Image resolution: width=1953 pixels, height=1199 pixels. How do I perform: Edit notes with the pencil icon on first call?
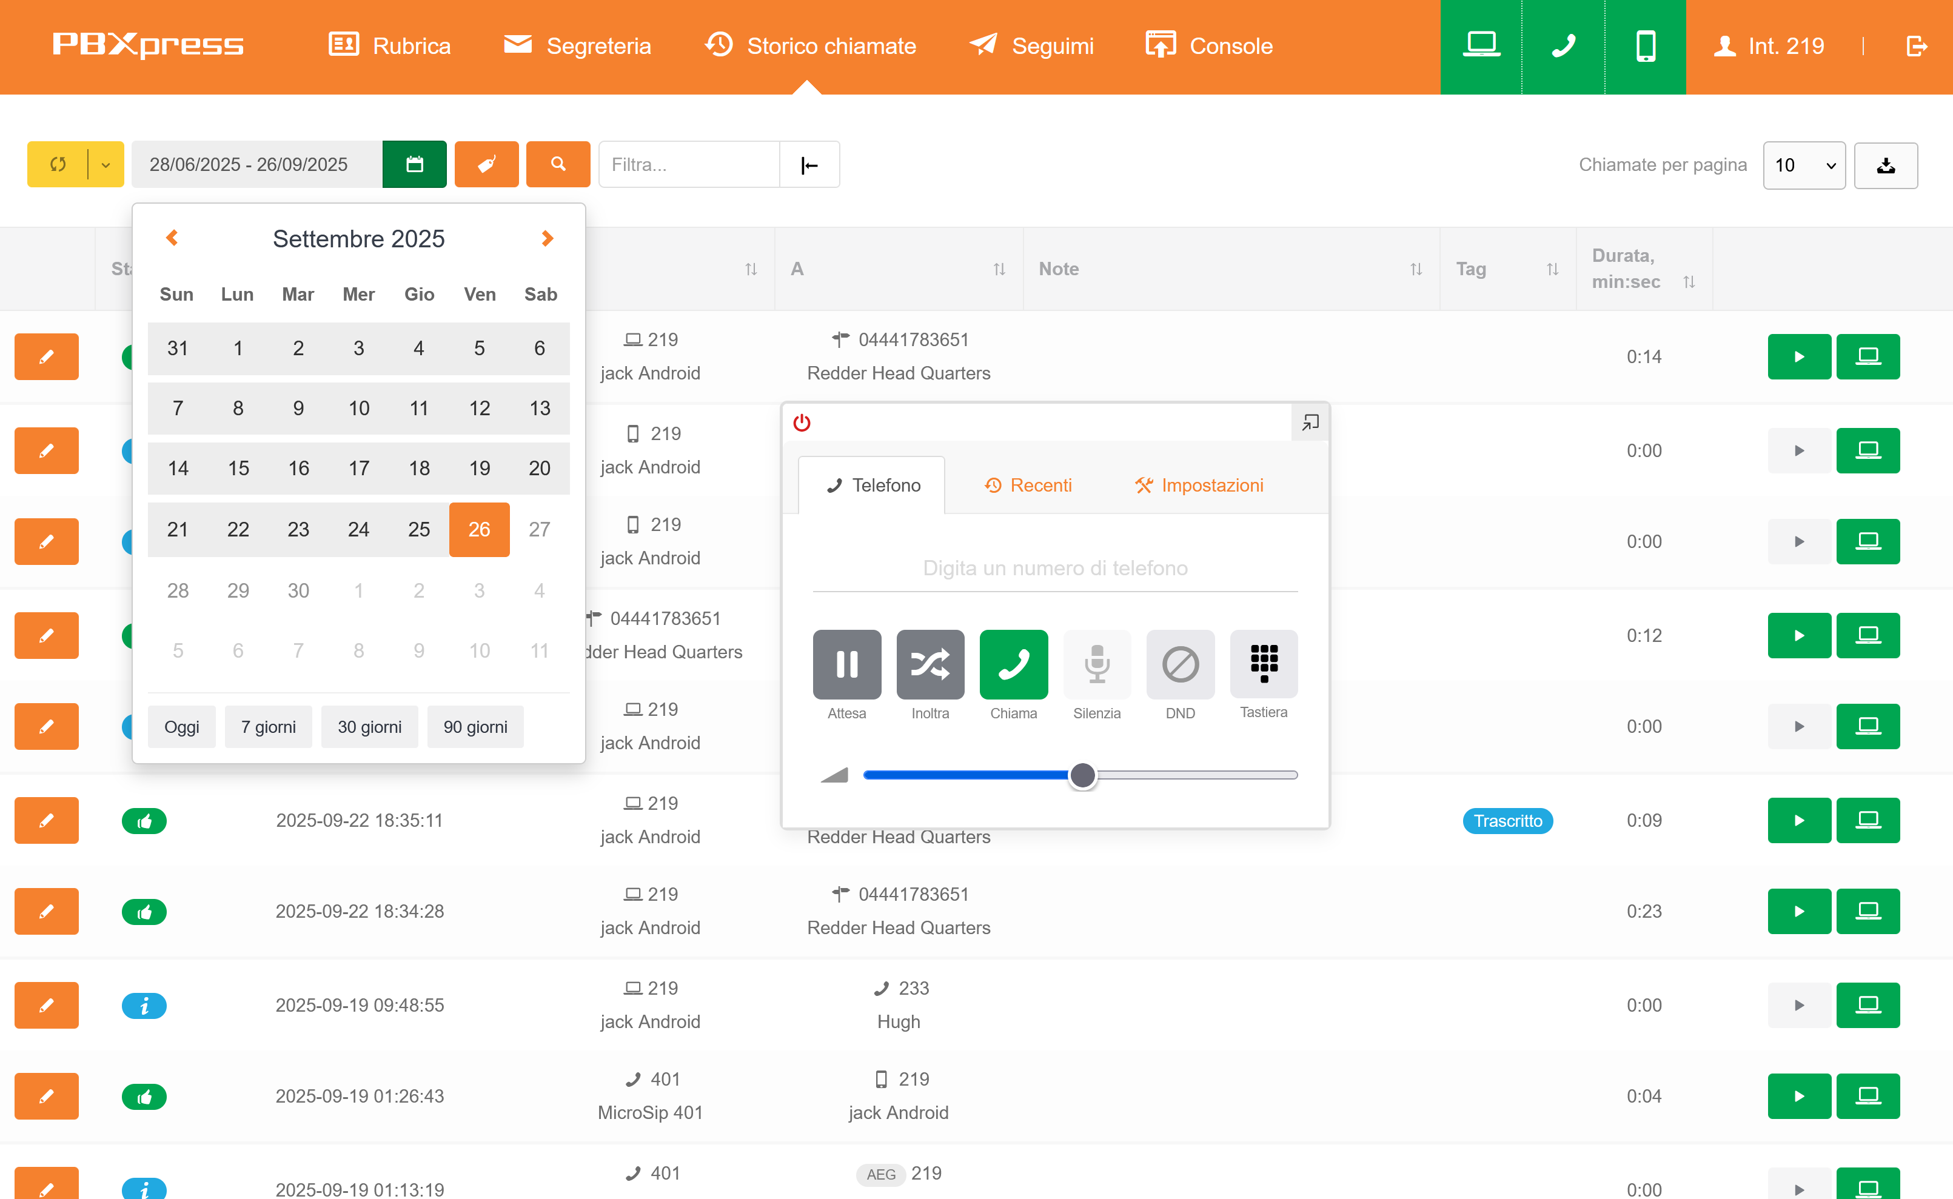point(45,356)
